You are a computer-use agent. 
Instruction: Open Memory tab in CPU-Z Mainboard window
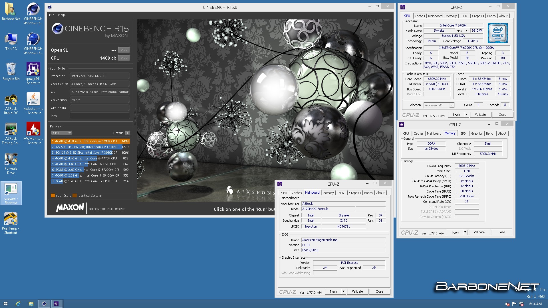328,193
